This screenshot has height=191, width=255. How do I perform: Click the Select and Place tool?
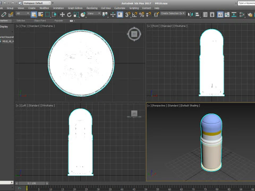(83, 14)
